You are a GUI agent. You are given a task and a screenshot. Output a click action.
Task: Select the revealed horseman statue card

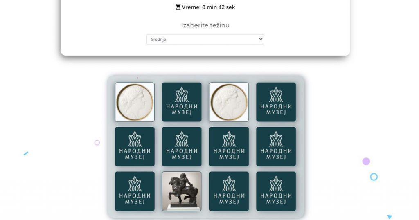click(182, 191)
